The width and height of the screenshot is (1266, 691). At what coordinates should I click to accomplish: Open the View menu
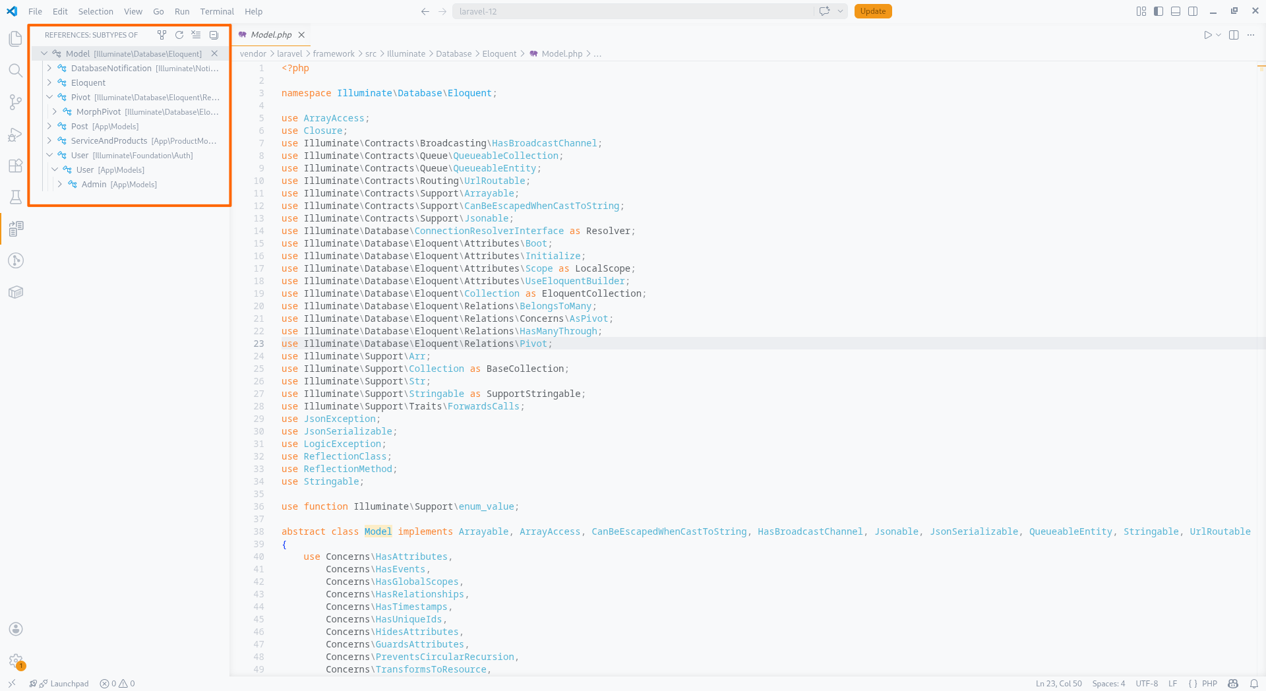pos(133,11)
